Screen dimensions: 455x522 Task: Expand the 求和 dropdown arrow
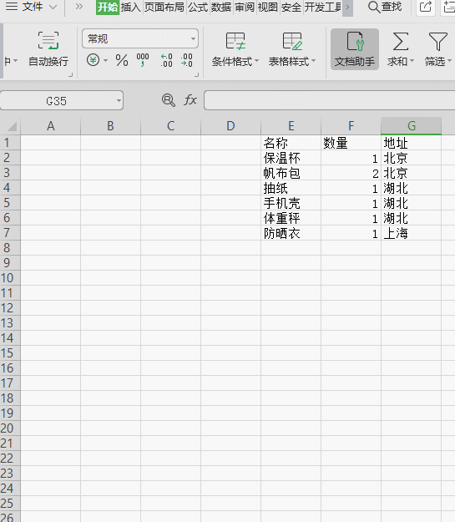click(412, 61)
